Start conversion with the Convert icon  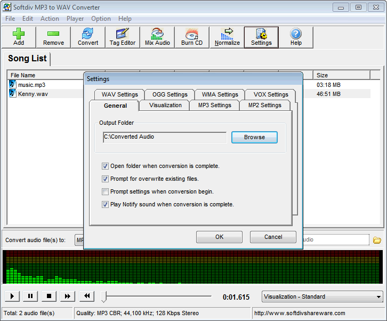pos(88,37)
